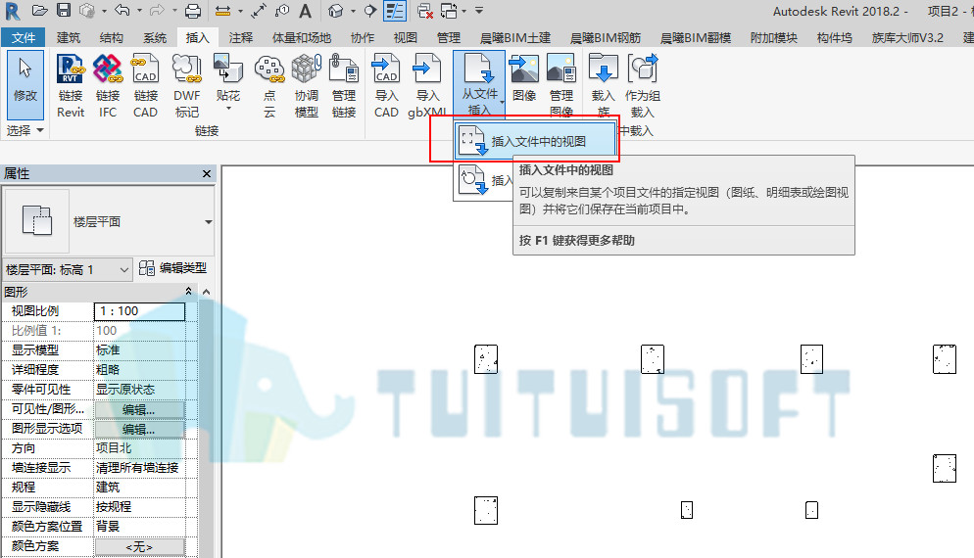
Task: Switch to the Structure (结构) tab
Action: (111, 38)
